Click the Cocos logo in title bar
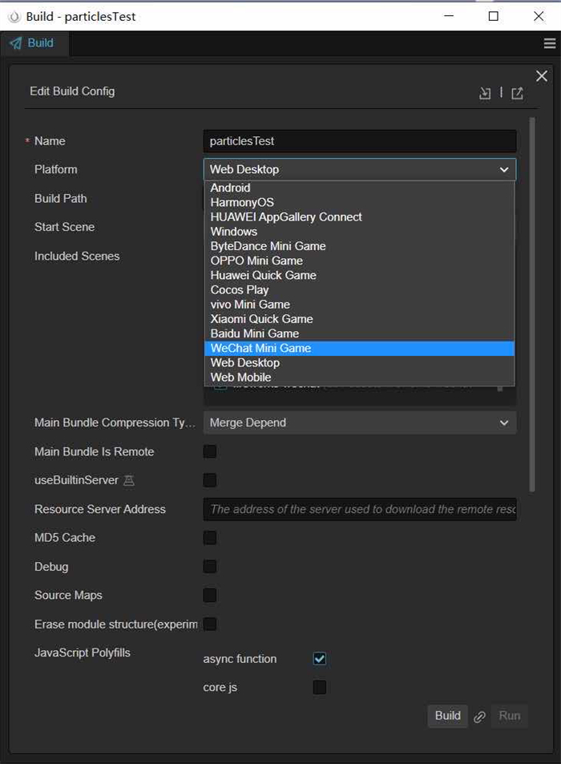Viewport: 561px width, 764px height. pyautogui.click(x=14, y=16)
